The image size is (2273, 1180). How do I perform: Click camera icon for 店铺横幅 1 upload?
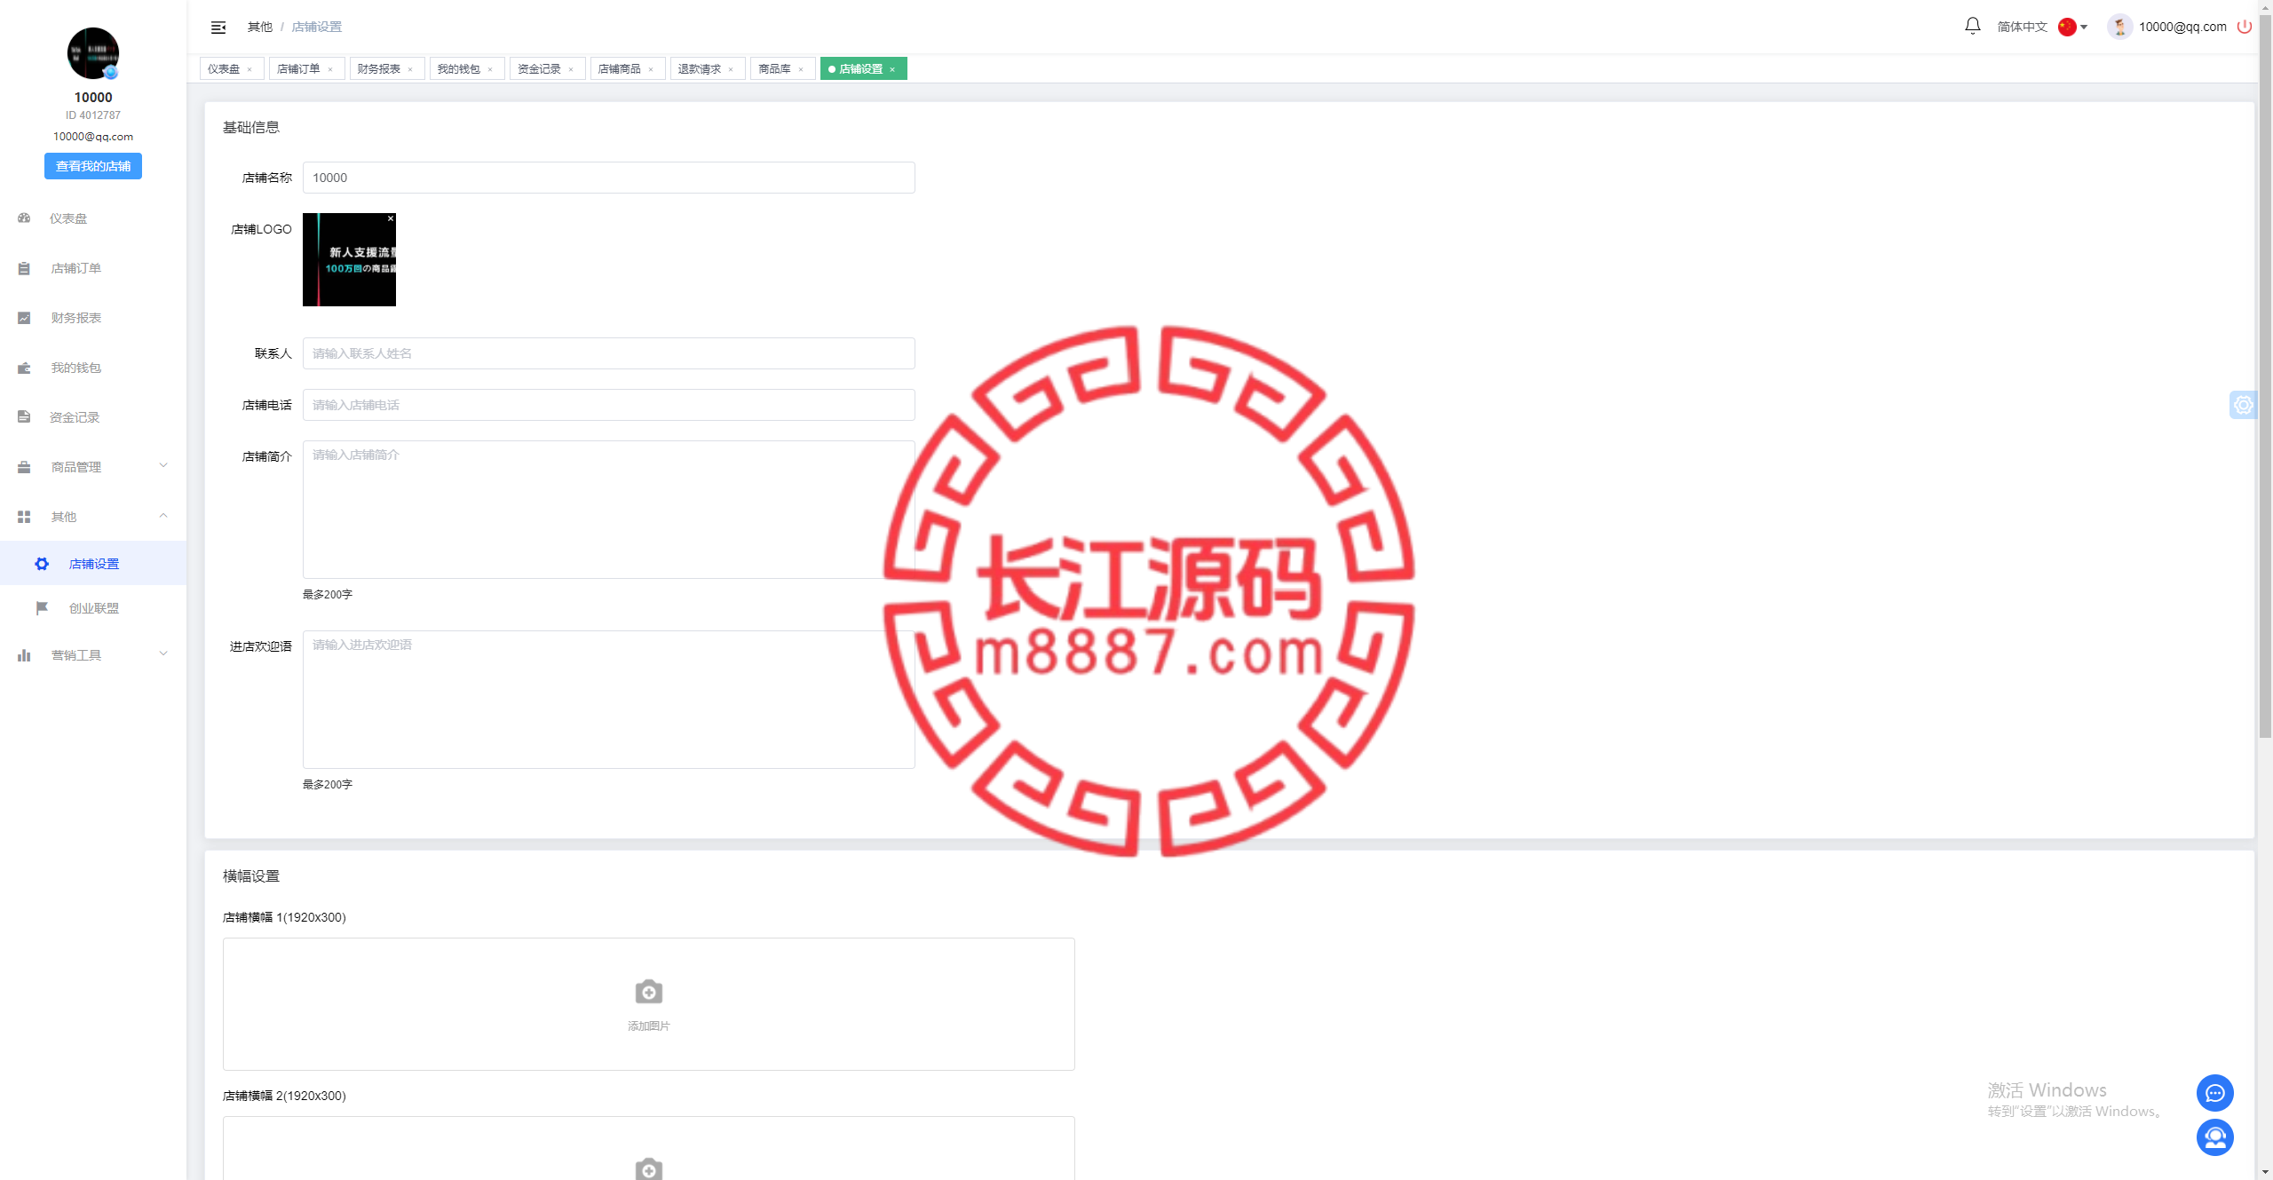coord(649,991)
